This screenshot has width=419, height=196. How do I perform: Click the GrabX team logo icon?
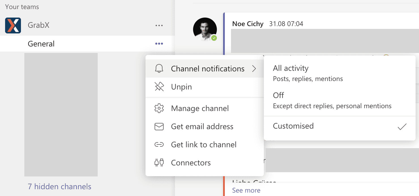coord(13,25)
